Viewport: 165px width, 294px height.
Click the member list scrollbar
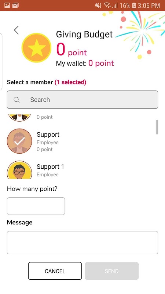[x=157, y=127]
